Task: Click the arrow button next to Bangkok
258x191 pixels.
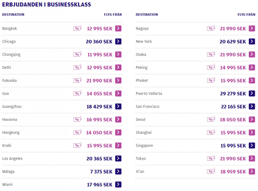Action: 118,28
